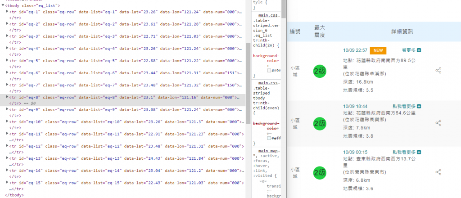This screenshot has width=461, height=198.
Task: Click the Styles pane vertical scrollbar
Action: pyautogui.click(x=284, y=9)
